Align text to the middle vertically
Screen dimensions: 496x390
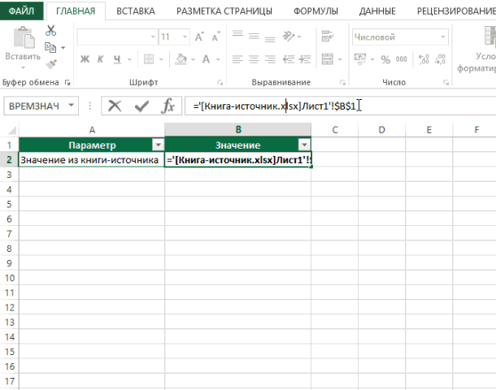254,37
